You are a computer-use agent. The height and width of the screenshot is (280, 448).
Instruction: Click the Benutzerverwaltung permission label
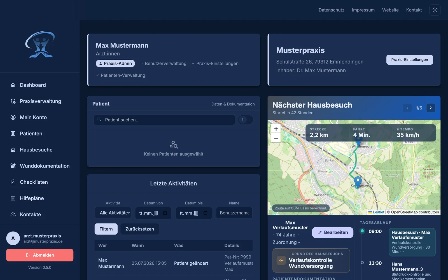(163, 64)
